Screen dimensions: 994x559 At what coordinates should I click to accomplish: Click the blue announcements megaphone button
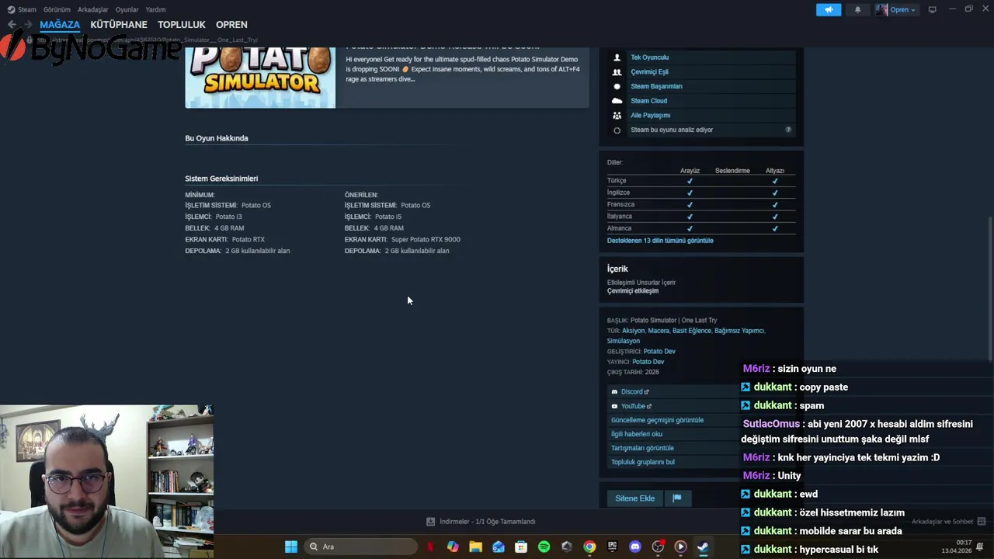tap(829, 9)
